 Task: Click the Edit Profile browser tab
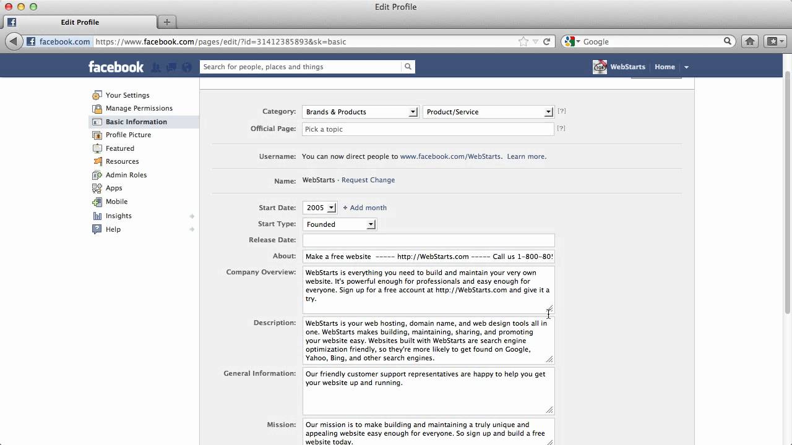80,22
